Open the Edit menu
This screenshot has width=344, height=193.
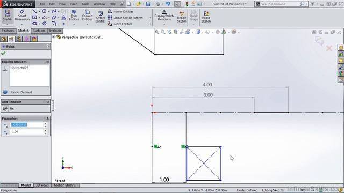click(x=52, y=4)
